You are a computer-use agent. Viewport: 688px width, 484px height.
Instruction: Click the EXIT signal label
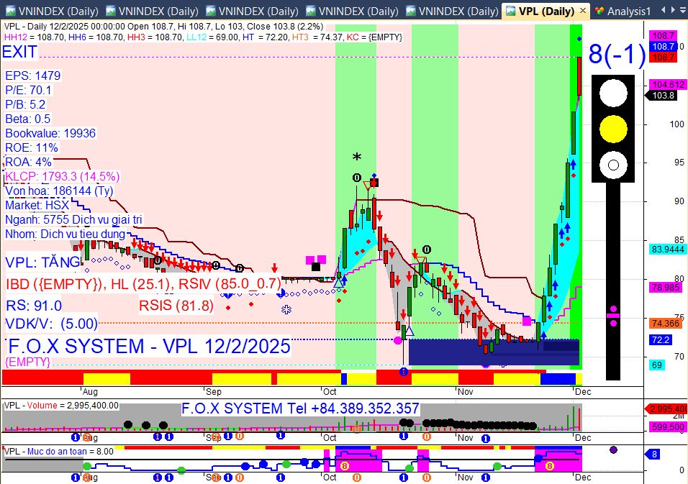coord(19,52)
